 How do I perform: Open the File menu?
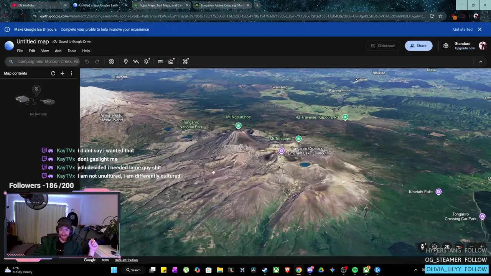20,51
